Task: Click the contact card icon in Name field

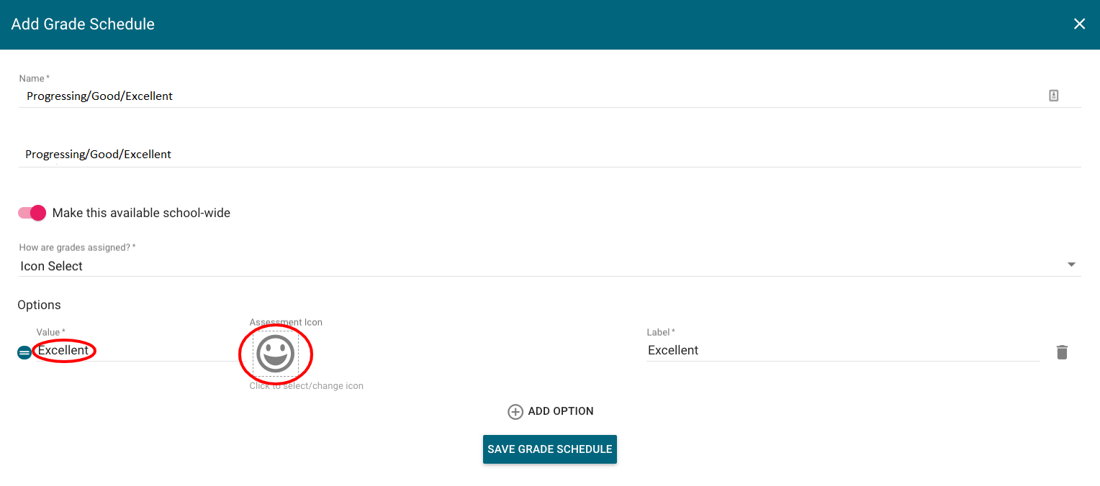Action: point(1053,96)
